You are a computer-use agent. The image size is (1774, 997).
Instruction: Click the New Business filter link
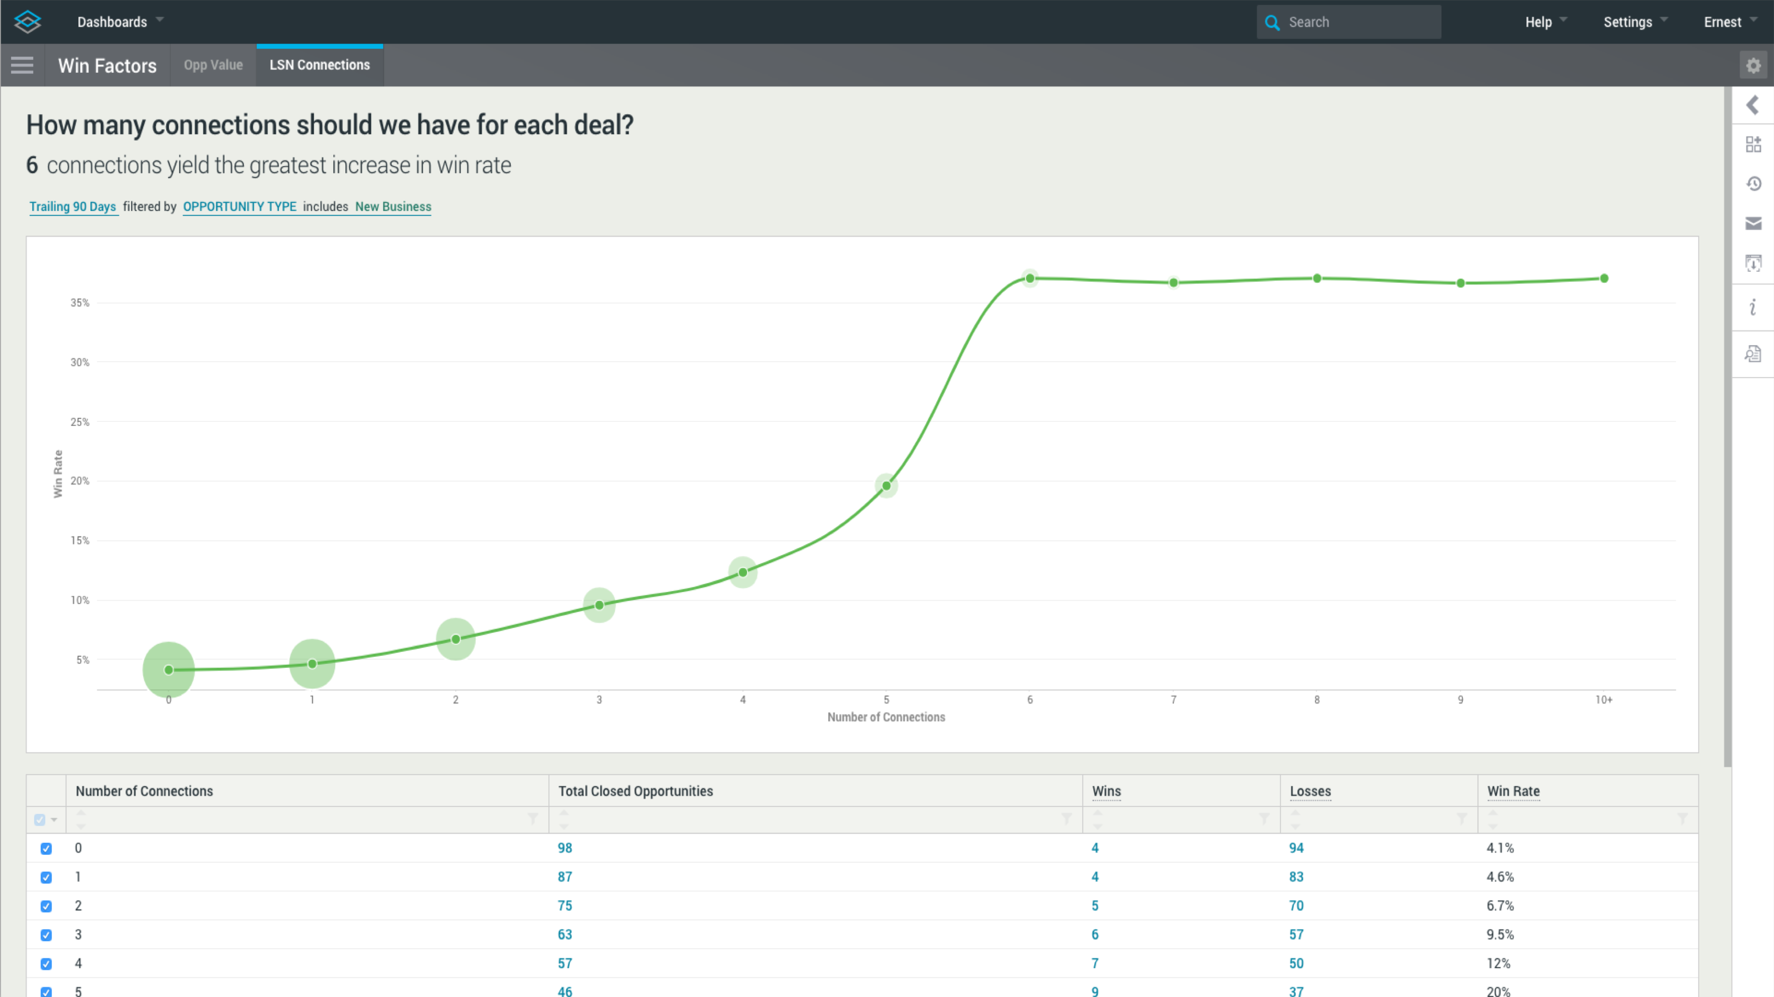392,206
